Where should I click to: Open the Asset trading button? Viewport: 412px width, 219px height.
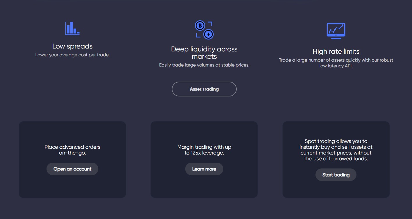(204, 89)
